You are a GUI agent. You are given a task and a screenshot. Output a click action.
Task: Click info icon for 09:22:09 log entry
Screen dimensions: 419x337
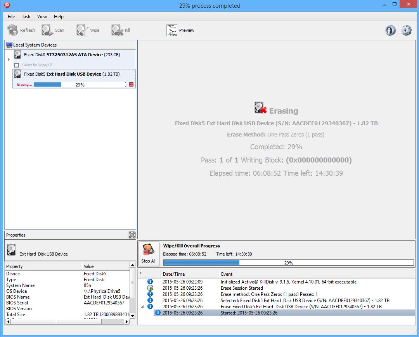150,282
